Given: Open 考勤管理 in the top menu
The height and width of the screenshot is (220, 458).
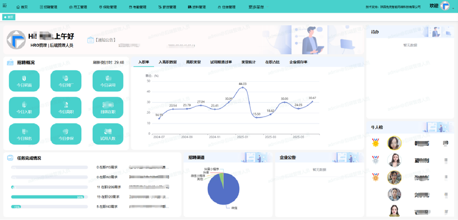Looking at the screenshot, I should coord(138,7).
